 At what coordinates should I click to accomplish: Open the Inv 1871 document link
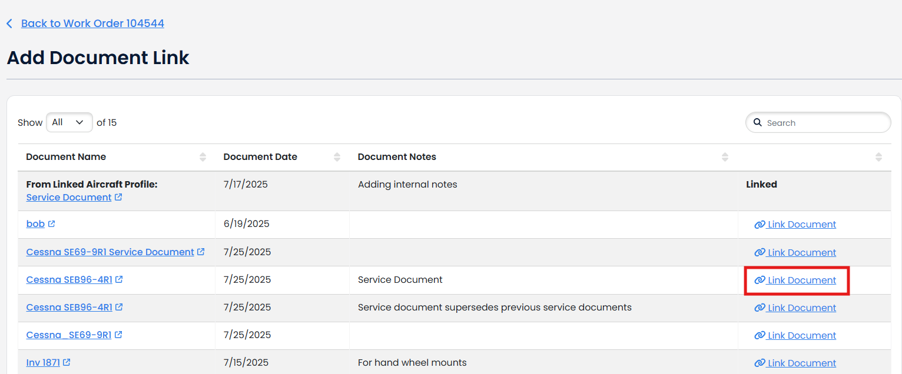[43, 362]
